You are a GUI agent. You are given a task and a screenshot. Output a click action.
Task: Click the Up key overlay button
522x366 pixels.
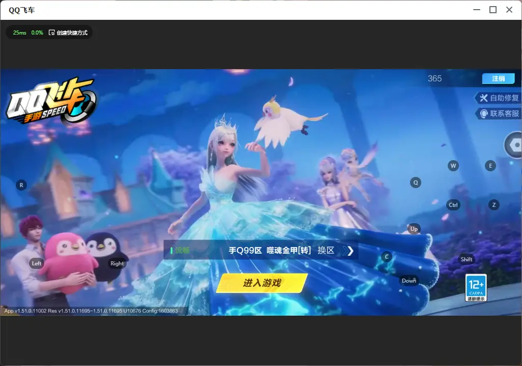pyautogui.click(x=414, y=229)
